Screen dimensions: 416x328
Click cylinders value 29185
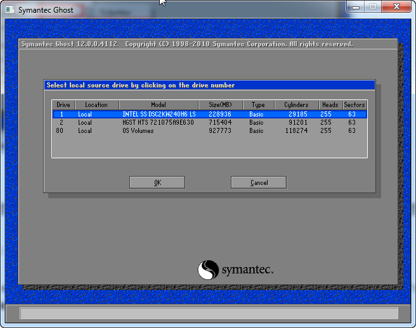[x=298, y=114]
